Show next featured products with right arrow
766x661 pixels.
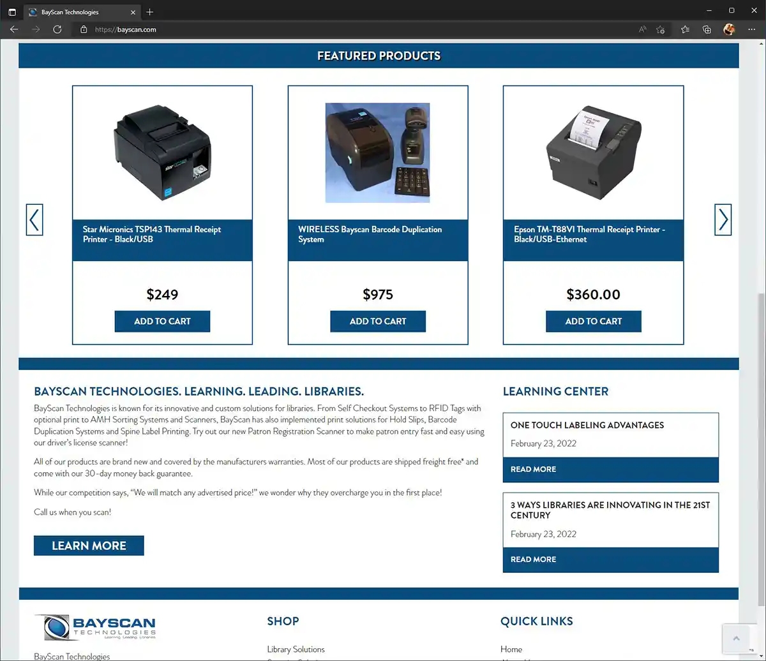[723, 219]
